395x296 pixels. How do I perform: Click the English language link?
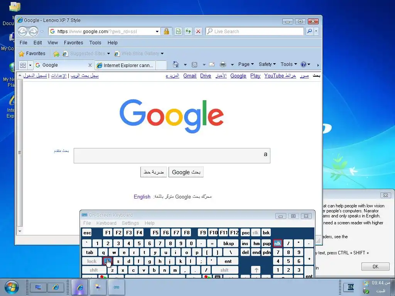tap(142, 197)
